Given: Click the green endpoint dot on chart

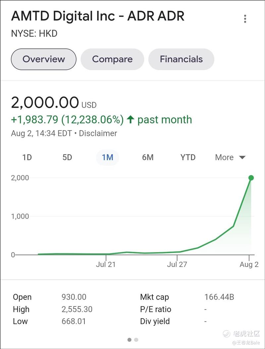Looking at the screenshot, I should pyautogui.click(x=251, y=178).
